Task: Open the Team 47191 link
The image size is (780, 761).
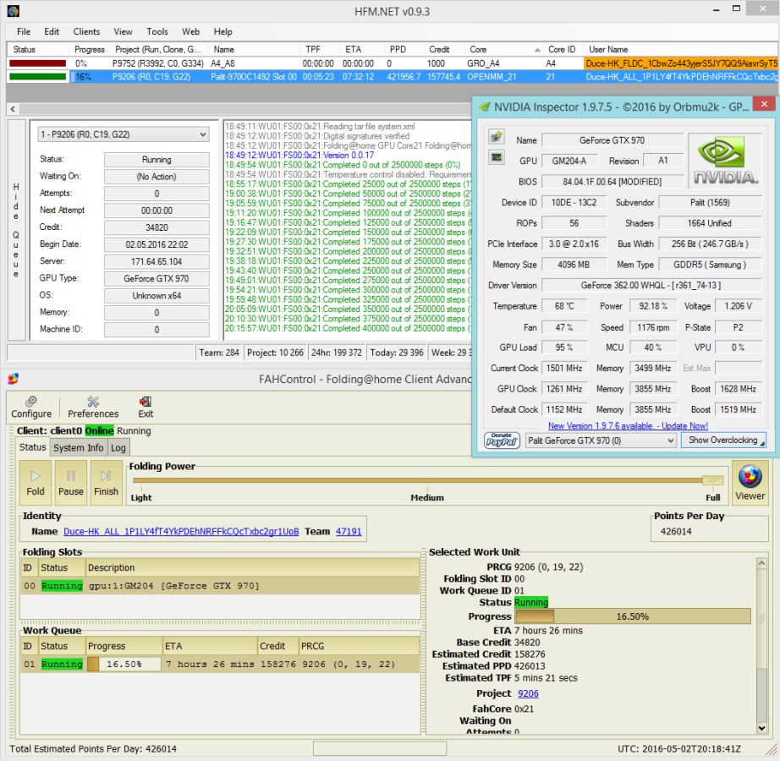Action: coord(349,531)
